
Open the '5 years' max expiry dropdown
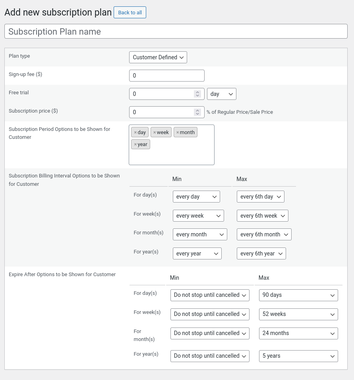(x=298, y=356)
